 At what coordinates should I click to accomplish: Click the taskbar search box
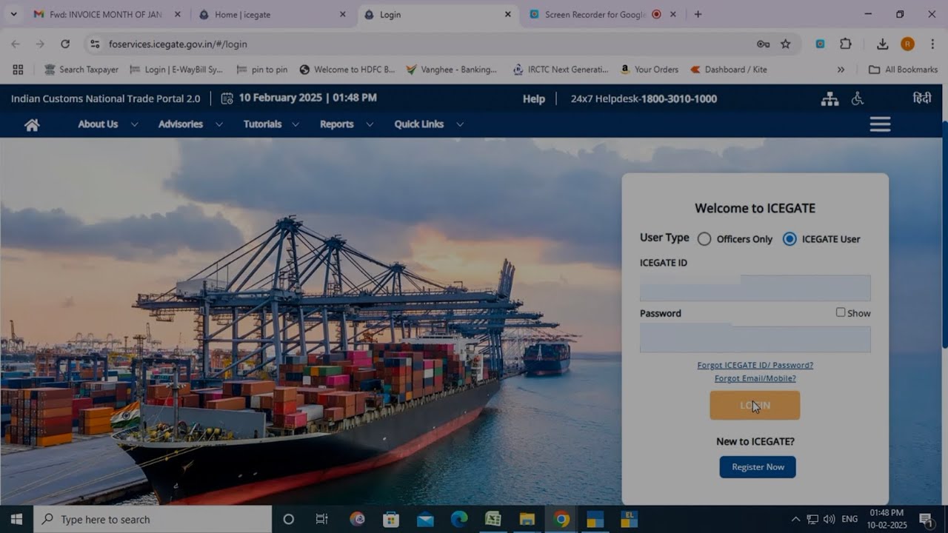pos(153,519)
